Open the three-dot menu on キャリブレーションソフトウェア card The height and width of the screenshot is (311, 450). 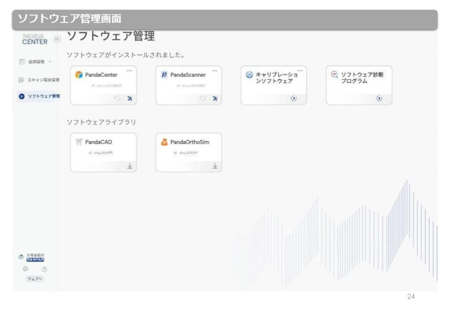[x=300, y=70]
